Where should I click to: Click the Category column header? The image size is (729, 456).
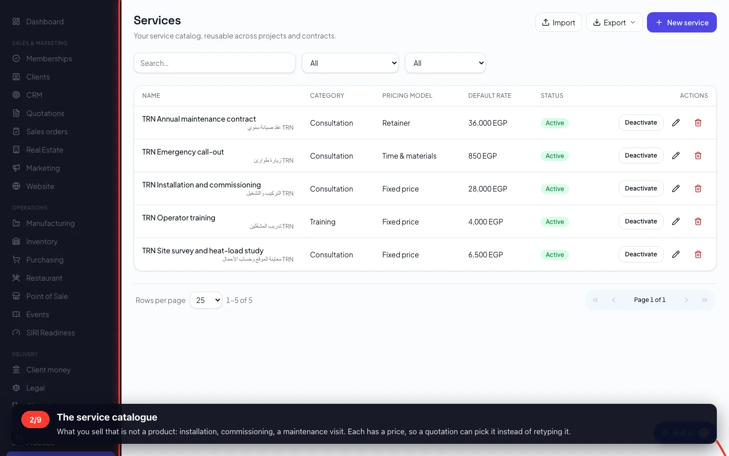[x=327, y=96]
